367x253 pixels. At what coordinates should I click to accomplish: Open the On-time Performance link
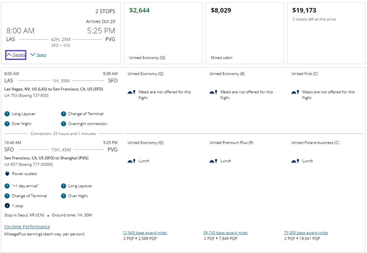27,227
